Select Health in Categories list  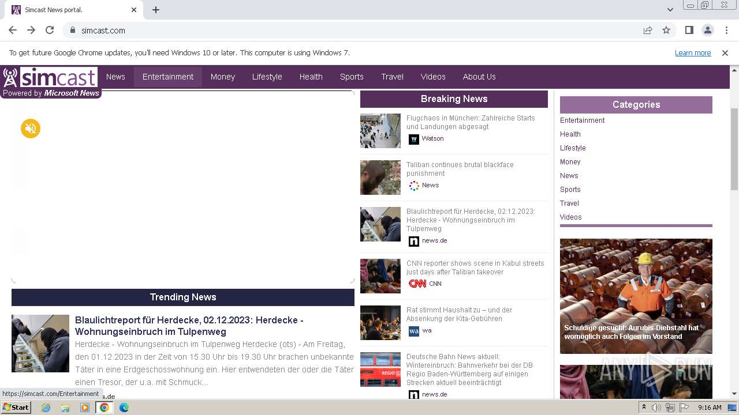click(570, 134)
